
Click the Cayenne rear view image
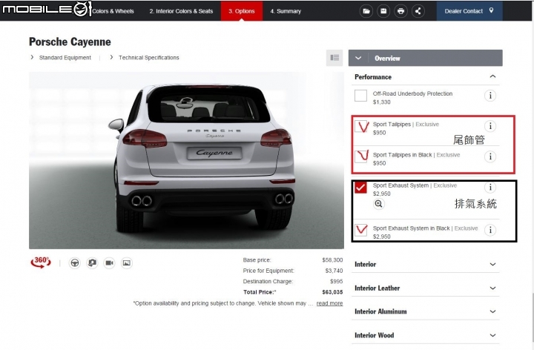pyautogui.click(x=186, y=160)
